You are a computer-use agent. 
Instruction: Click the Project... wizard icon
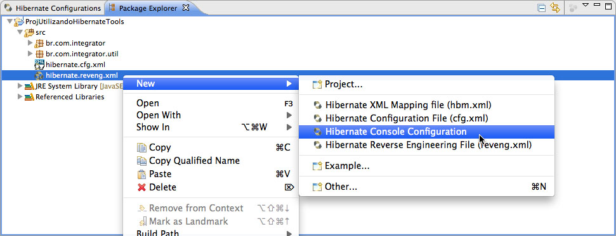tap(317, 85)
